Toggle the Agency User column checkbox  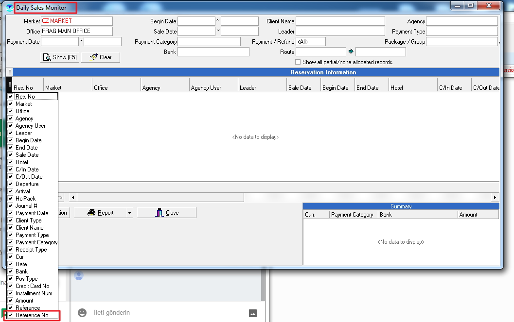coord(11,126)
